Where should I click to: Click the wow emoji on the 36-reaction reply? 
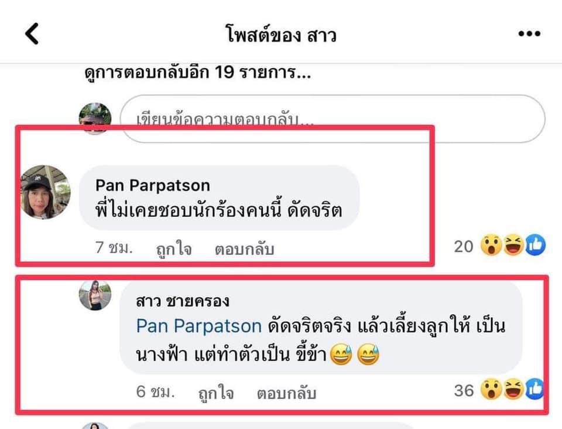pos(491,389)
